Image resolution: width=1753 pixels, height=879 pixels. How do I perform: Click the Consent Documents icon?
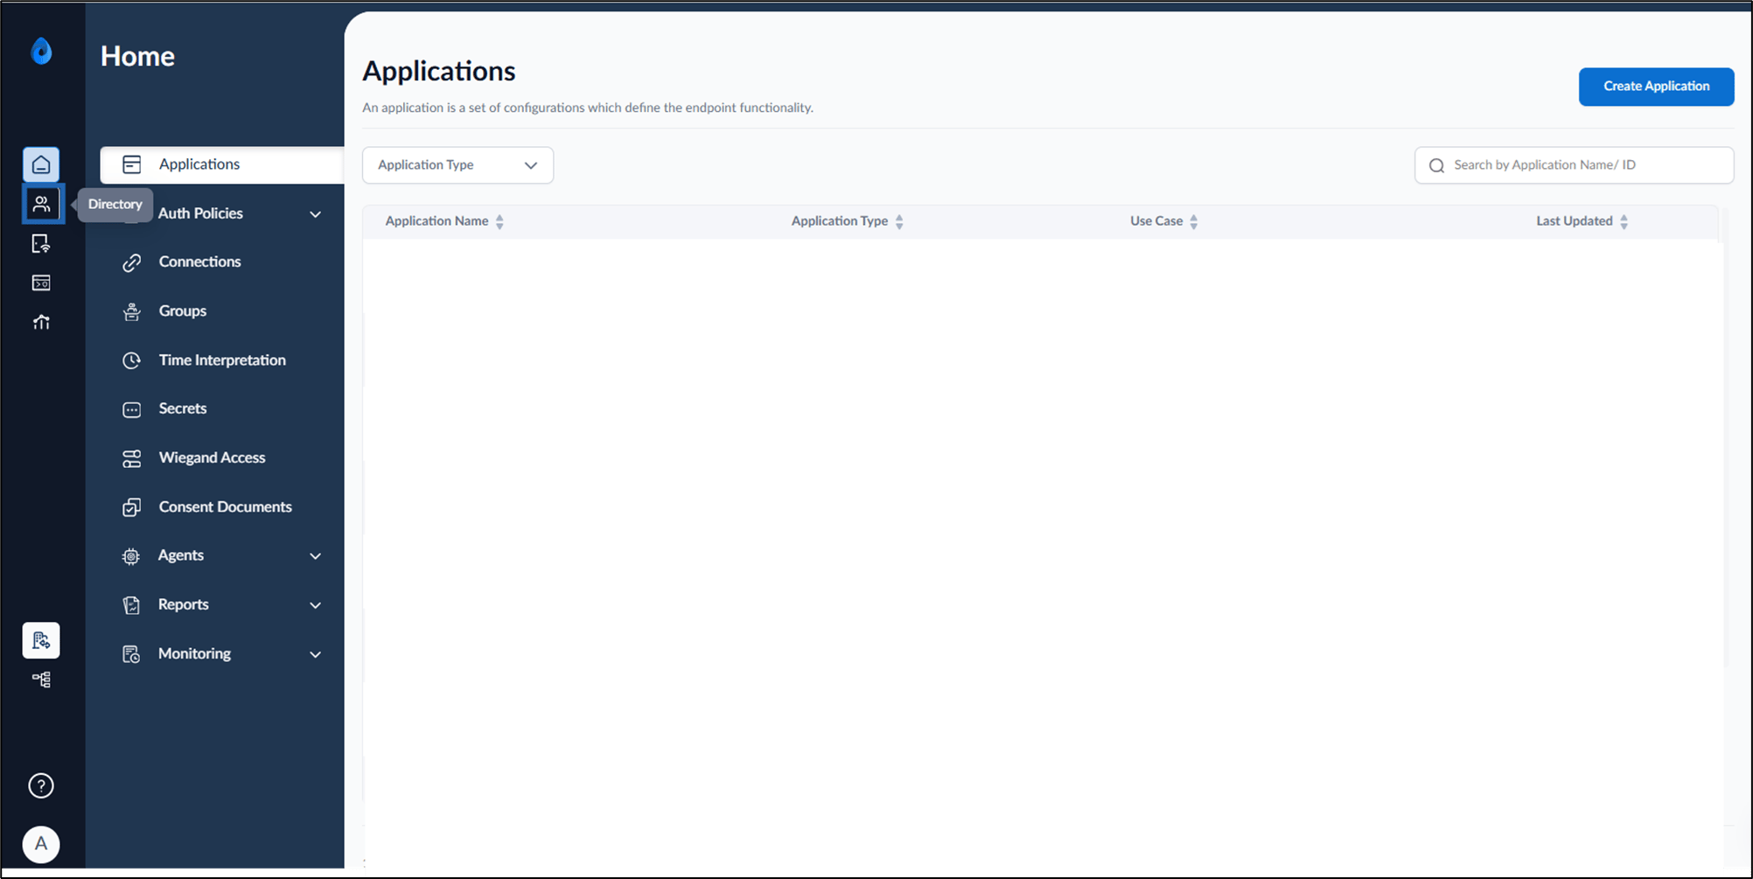click(132, 507)
